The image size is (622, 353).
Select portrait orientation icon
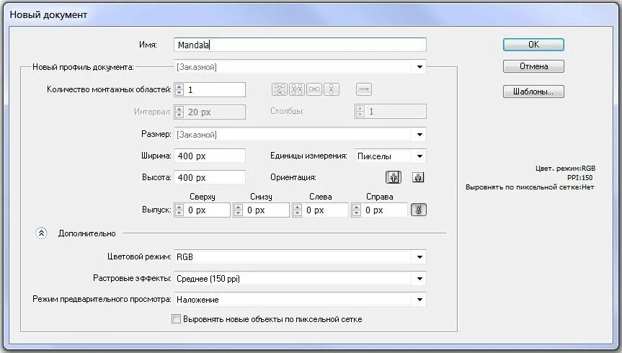click(x=394, y=177)
